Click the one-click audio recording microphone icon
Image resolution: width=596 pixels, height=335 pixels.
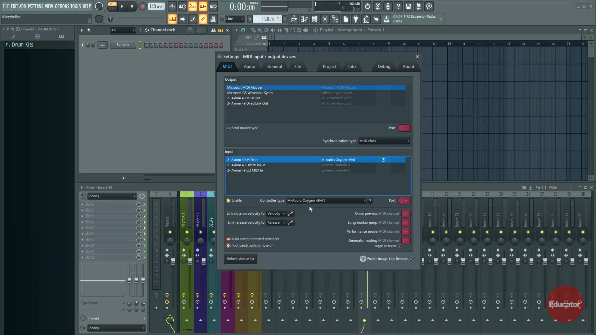click(x=388, y=6)
